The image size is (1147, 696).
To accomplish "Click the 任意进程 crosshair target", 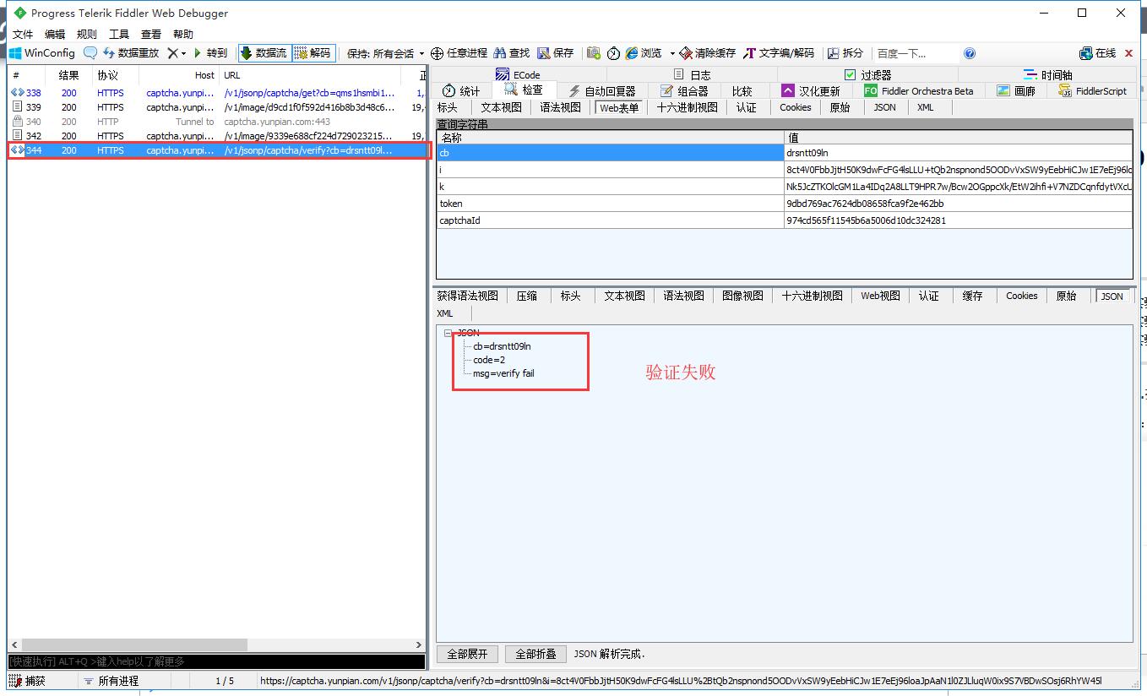I will pyautogui.click(x=459, y=53).
